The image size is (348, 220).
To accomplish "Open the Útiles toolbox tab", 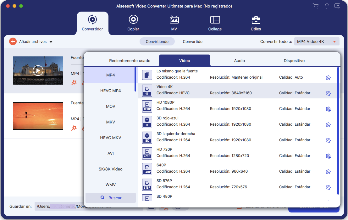I will tap(256, 23).
